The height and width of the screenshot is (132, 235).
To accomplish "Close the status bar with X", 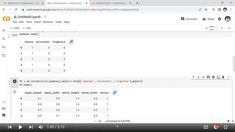I will pos(232,121).
